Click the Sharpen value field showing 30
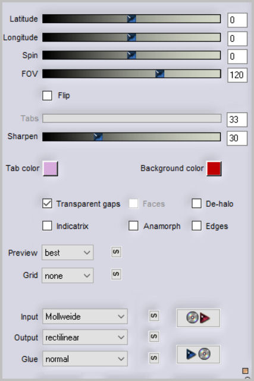This screenshot has height=381, width=254. 237,138
